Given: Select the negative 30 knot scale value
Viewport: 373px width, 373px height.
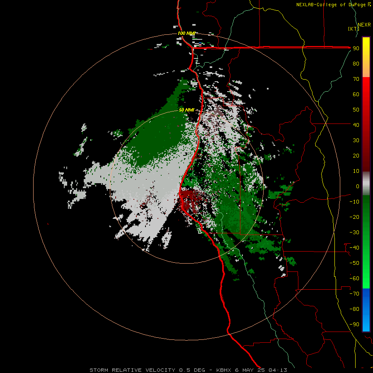Looking at the screenshot, I should [354, 233].
